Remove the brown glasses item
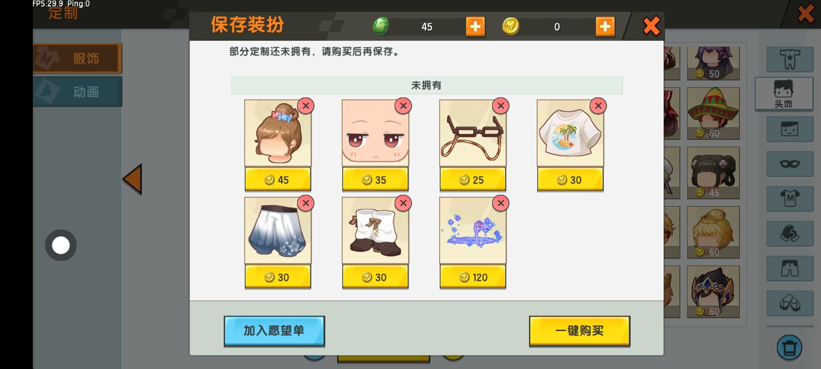The height and width of the screenshot is (369, 821). coord(501,106)
